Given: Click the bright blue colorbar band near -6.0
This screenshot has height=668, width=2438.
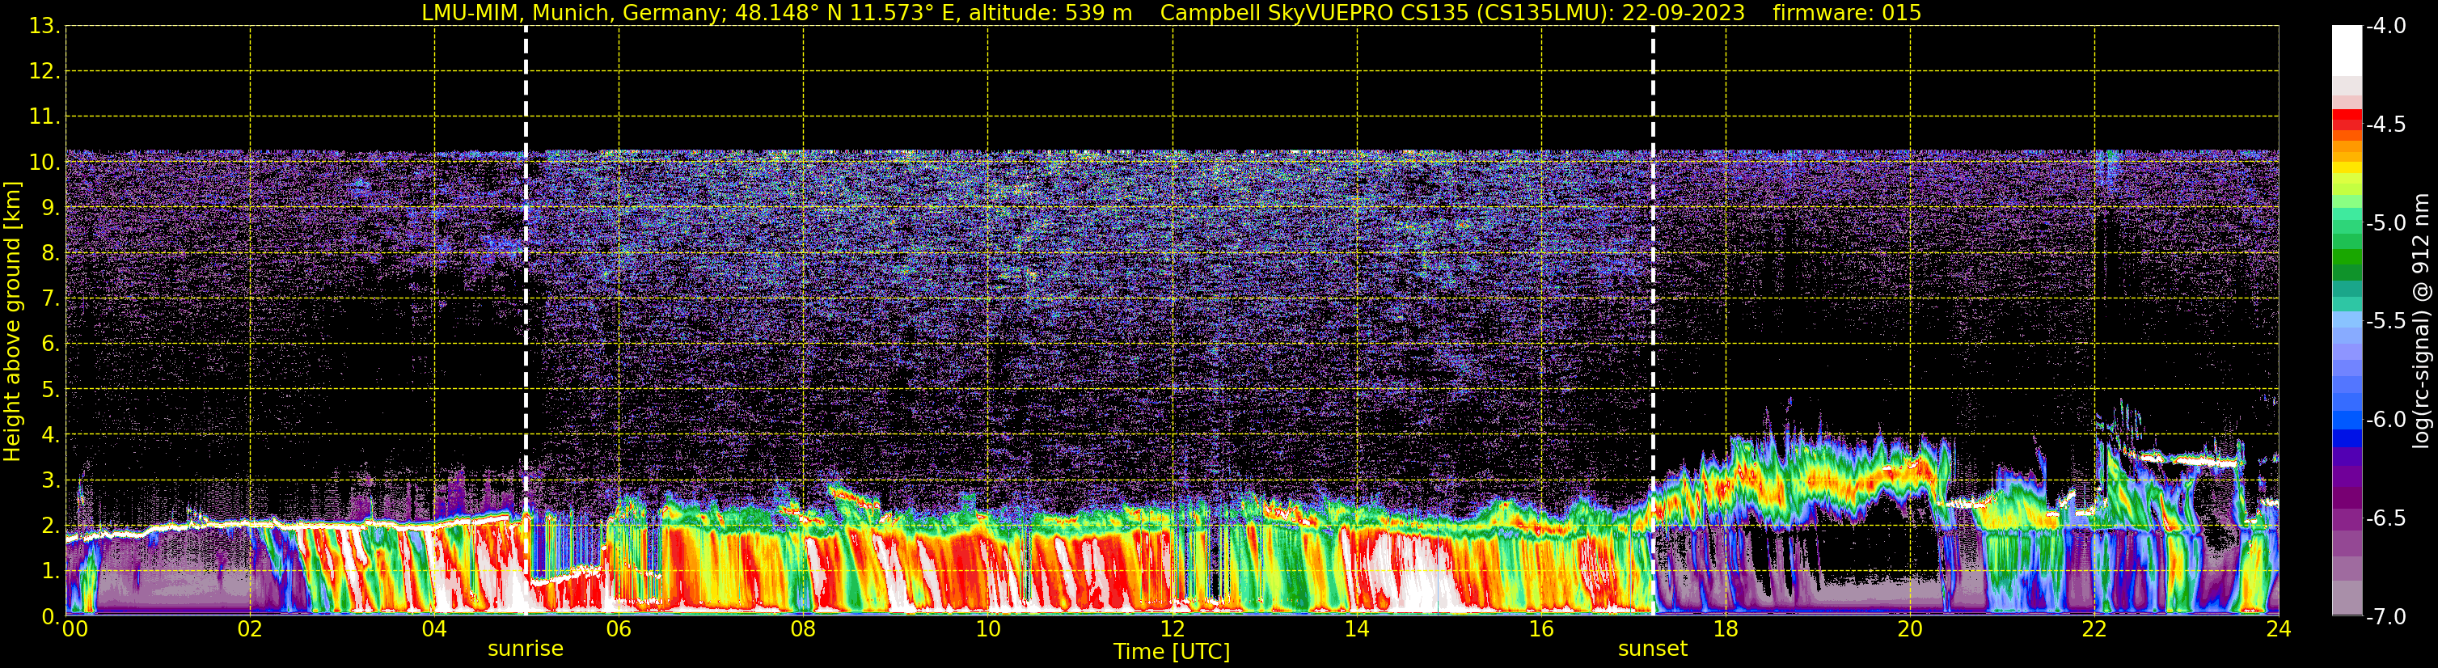Looking at the screenshot, I should point(2346,420).
